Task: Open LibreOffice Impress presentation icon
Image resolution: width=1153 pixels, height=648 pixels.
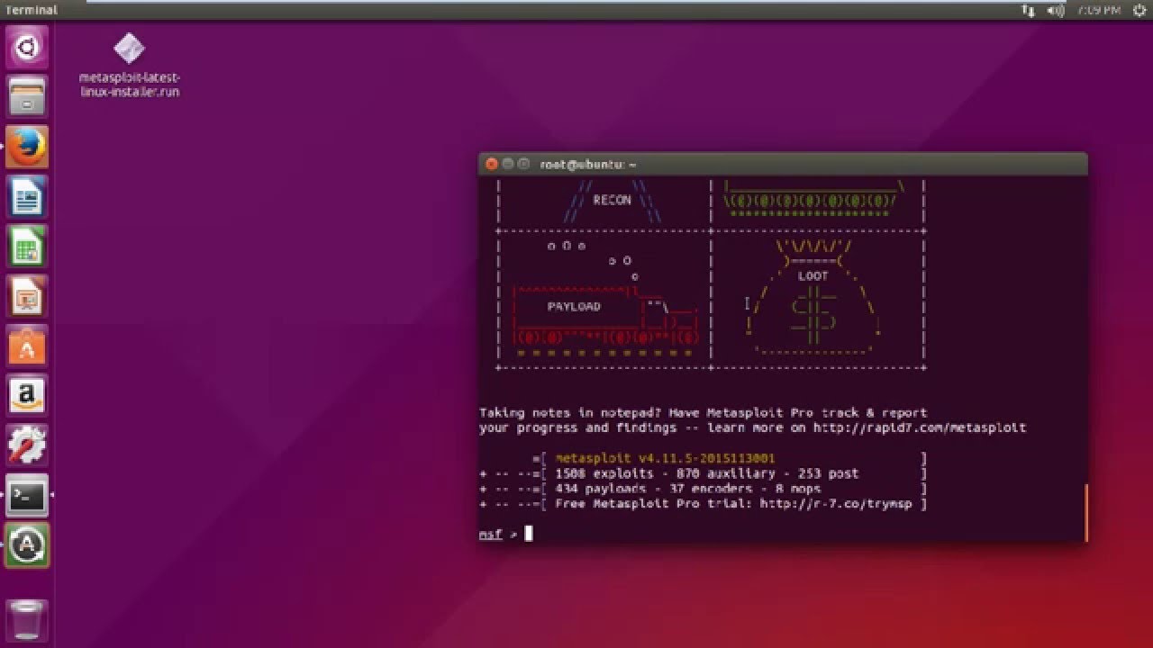Action: click(x=27, y=296)
